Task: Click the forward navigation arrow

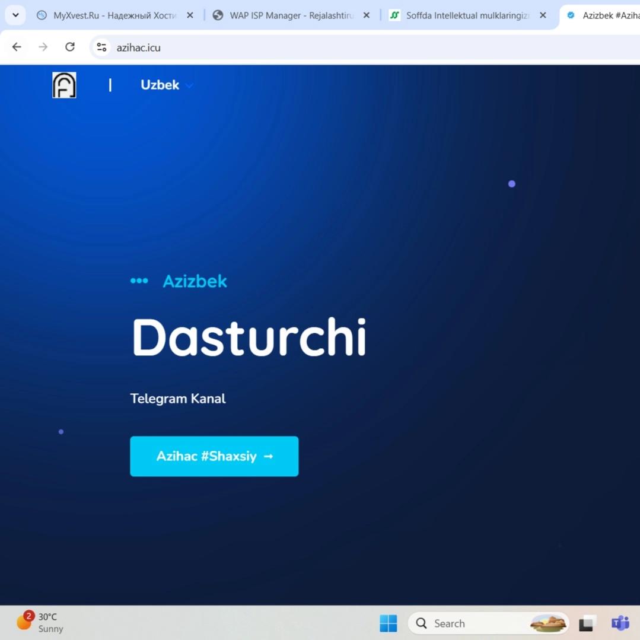Action: [43, 47]
